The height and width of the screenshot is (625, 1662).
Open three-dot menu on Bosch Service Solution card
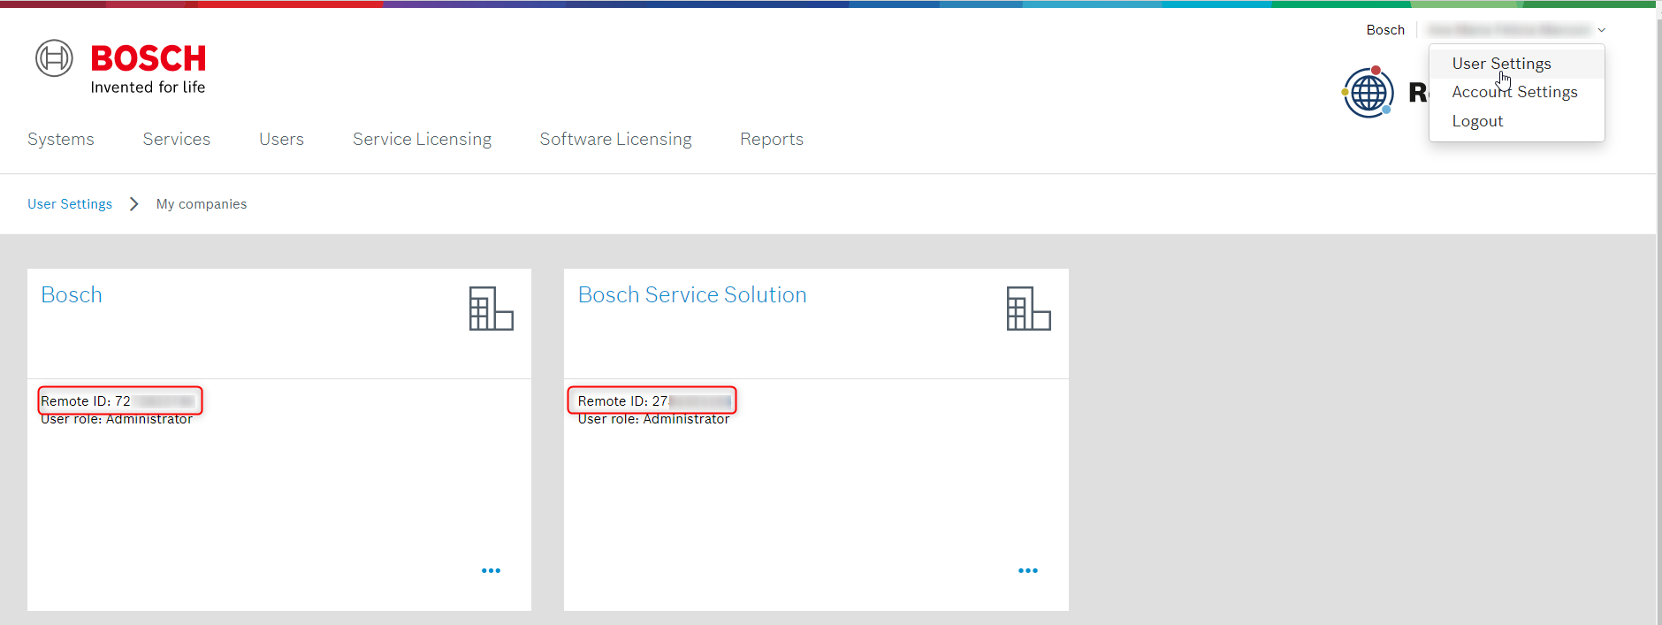click(x=1028, y=571)
